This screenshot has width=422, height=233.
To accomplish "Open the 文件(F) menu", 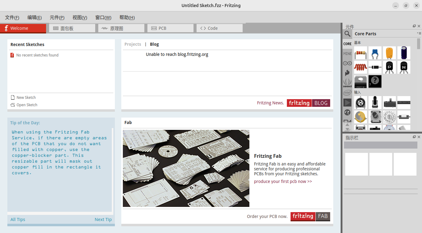I will coord(12,17).
